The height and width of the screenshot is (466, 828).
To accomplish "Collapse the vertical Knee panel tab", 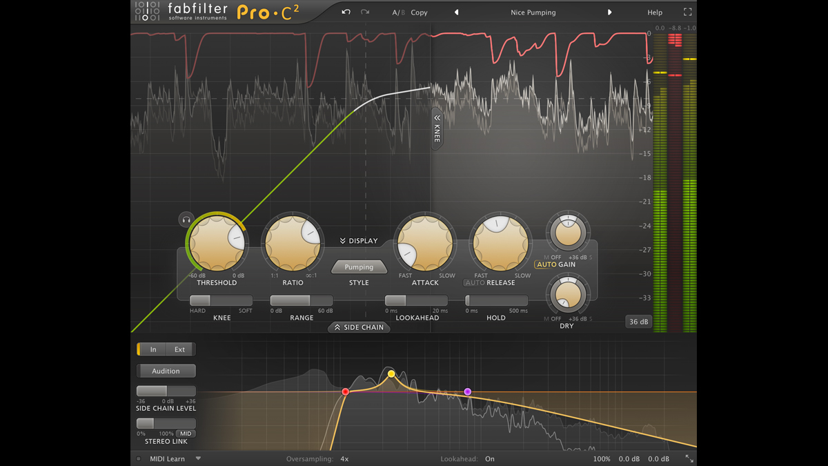I will (x=437, y=128).
